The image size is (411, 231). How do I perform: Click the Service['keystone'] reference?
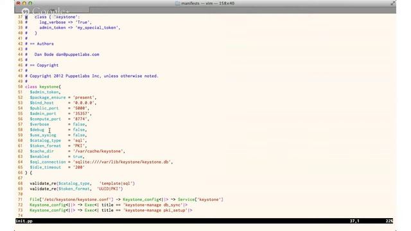[x=200, y=200]
